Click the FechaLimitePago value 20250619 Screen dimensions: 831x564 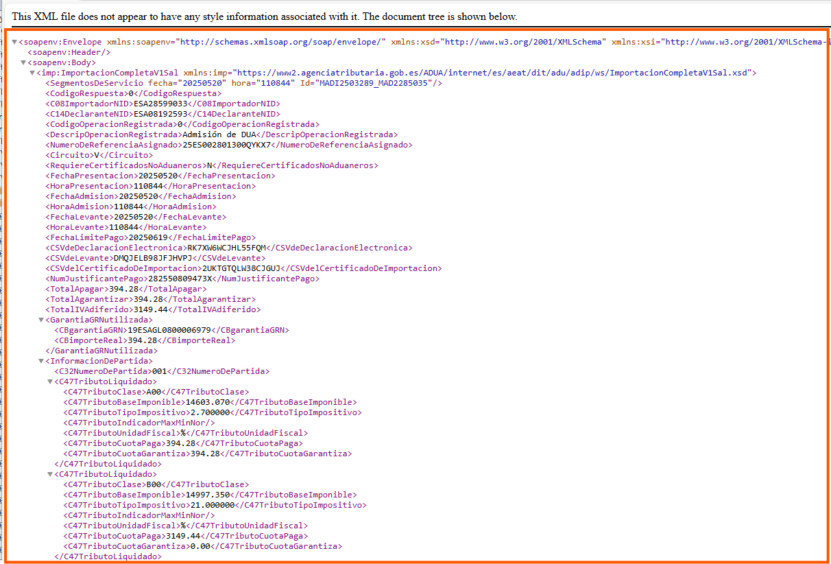149,237
